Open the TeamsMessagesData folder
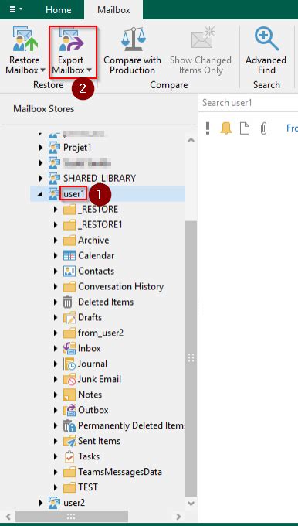Image resolution: width=298 pixels, height=526 pixels. point(120,472)
